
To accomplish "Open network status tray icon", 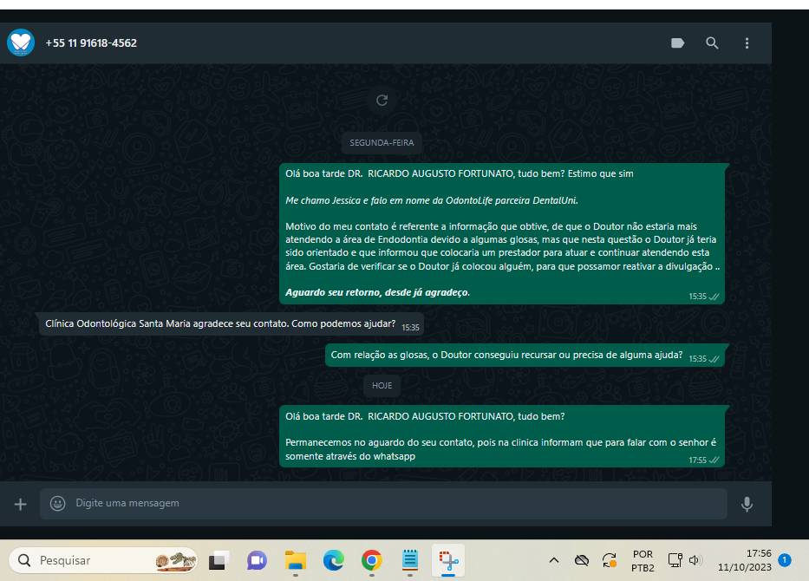I will tap(675, 560).
